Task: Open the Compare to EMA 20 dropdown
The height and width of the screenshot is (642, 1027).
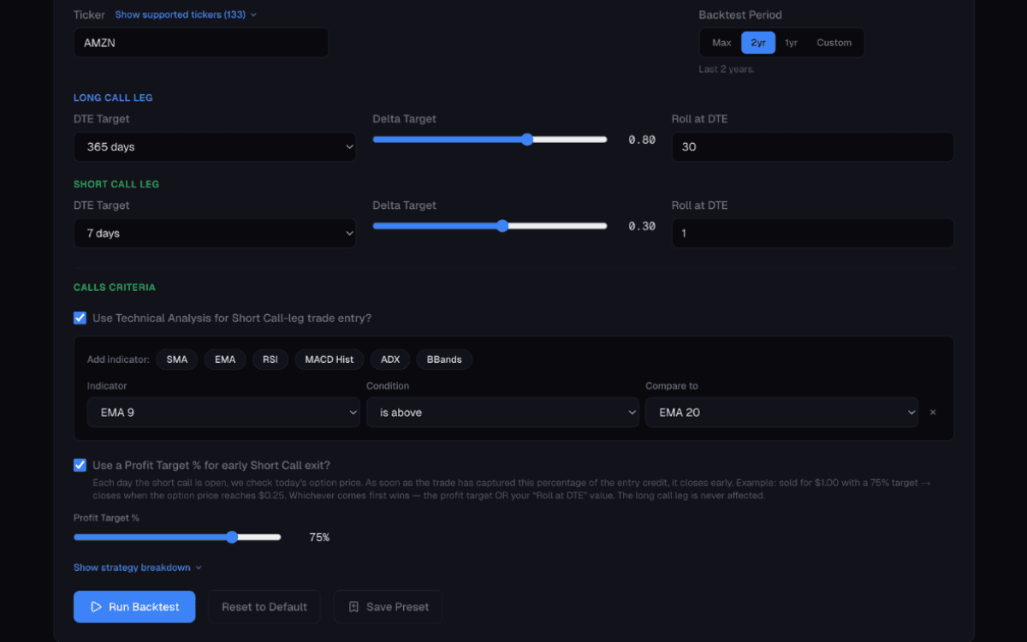Action: click(x=781, y=413)
